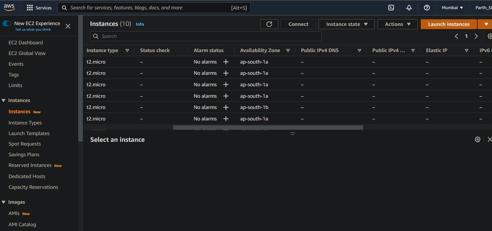Open Limits in sidebar
The height and width of the screenshot is (231, 492).
point(15,85)
